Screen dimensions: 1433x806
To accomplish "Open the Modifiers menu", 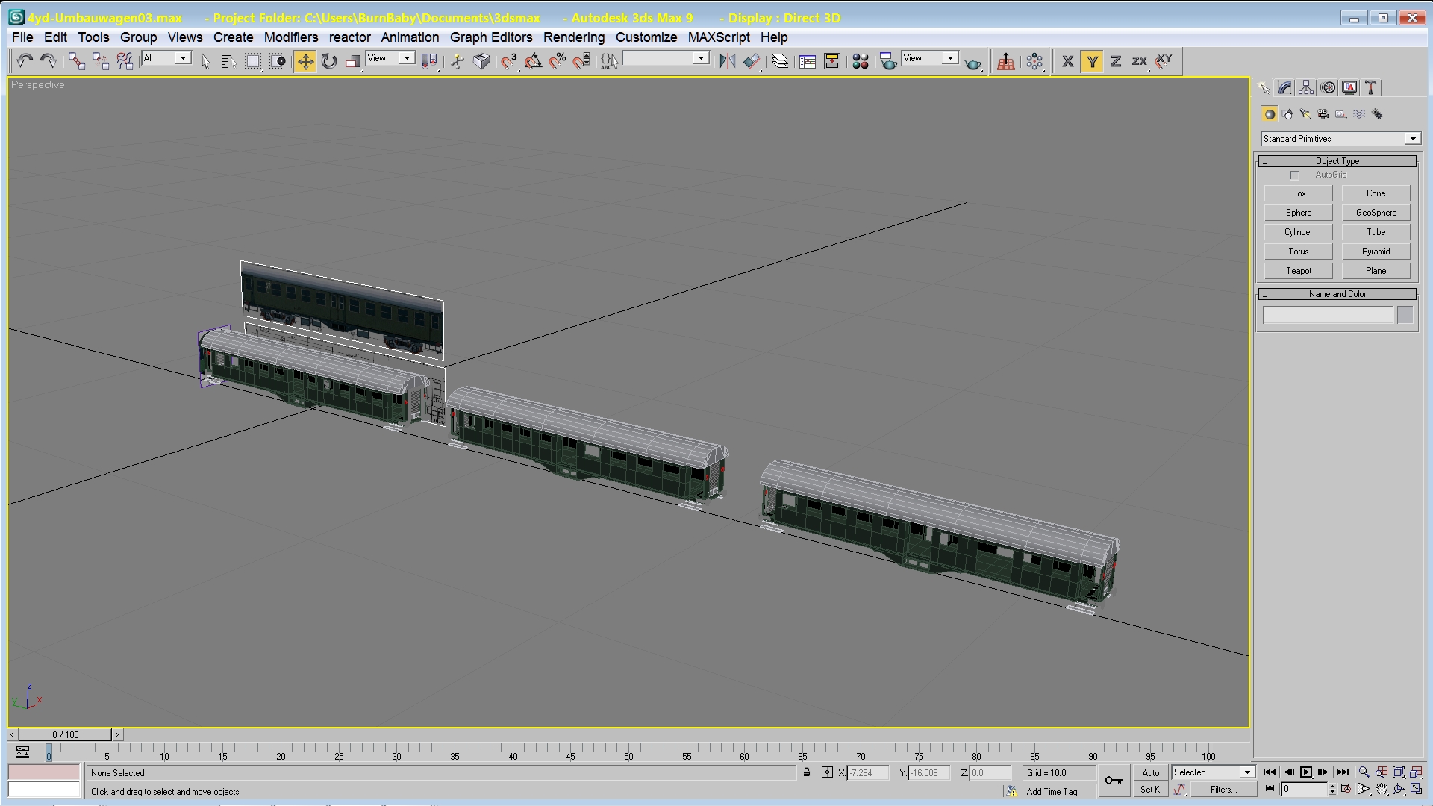I will pyautogui.click(x=290, y=37).
